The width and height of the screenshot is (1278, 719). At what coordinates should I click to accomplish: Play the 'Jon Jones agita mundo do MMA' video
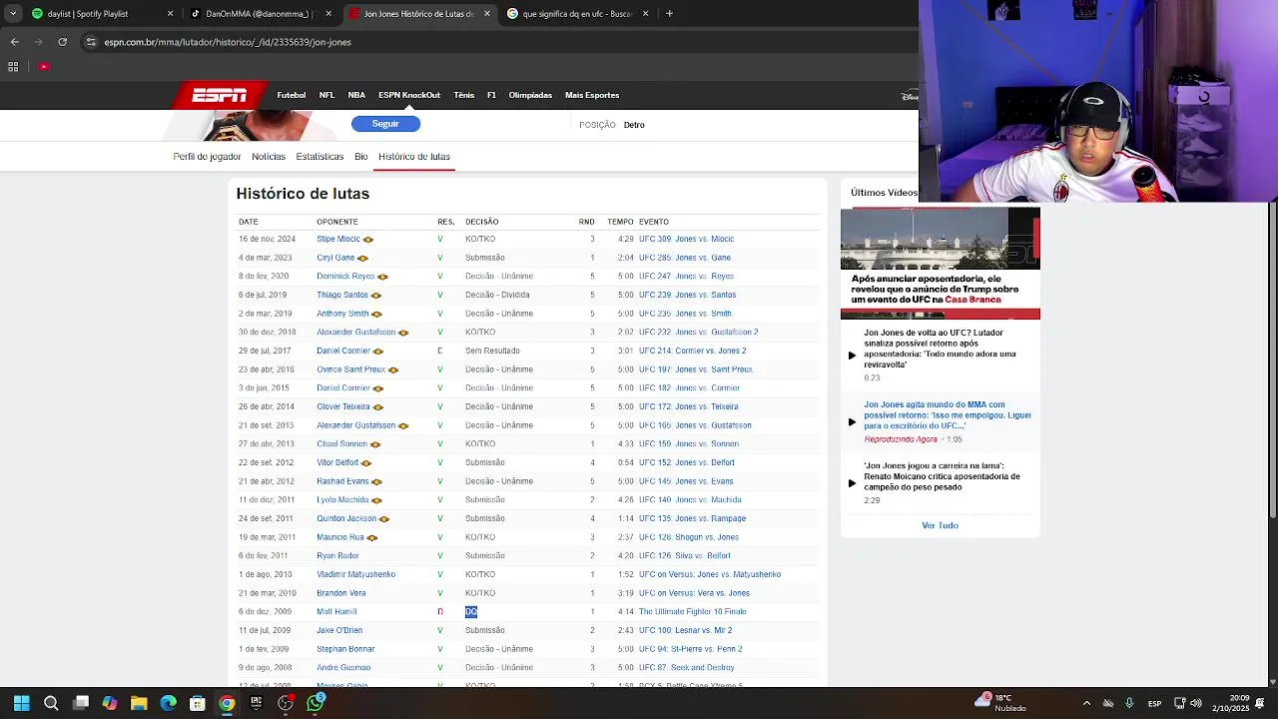[852, 422]
